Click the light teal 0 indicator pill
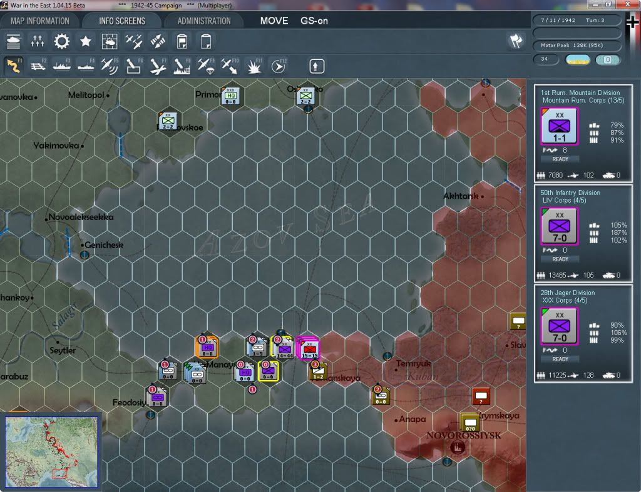Image resolution: width=641 pixels, height=492 pixels. click(608, 60)
